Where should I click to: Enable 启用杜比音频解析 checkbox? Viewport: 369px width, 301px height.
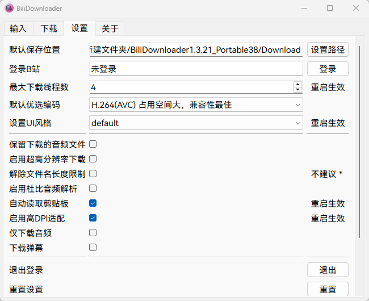coord(93,189)
